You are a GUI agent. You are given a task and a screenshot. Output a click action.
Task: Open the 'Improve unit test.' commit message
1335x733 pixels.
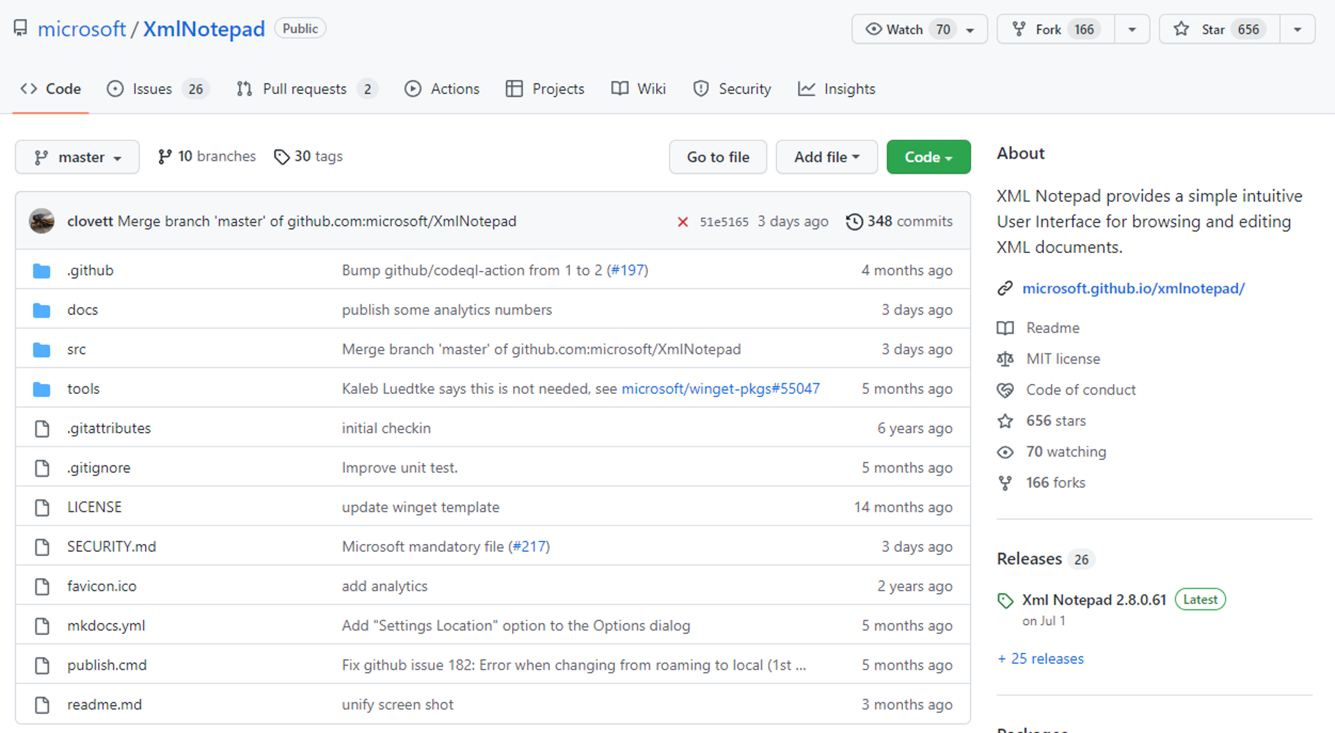click(400, 468)
